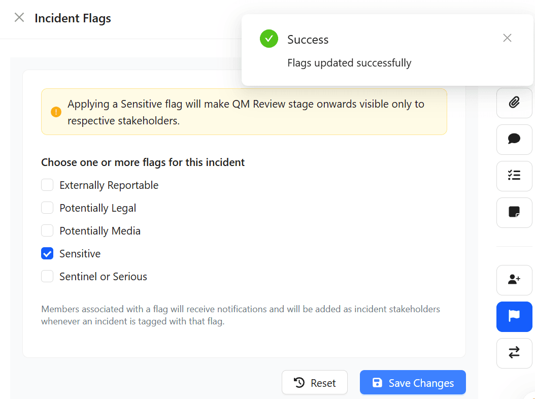The height and width of the screenshot is (399, 535).
Task: Uncheck the Sensitive flag
Action: pos(47,253)
